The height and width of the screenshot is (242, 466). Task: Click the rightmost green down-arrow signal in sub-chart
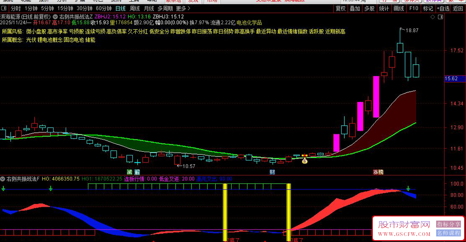408,188
